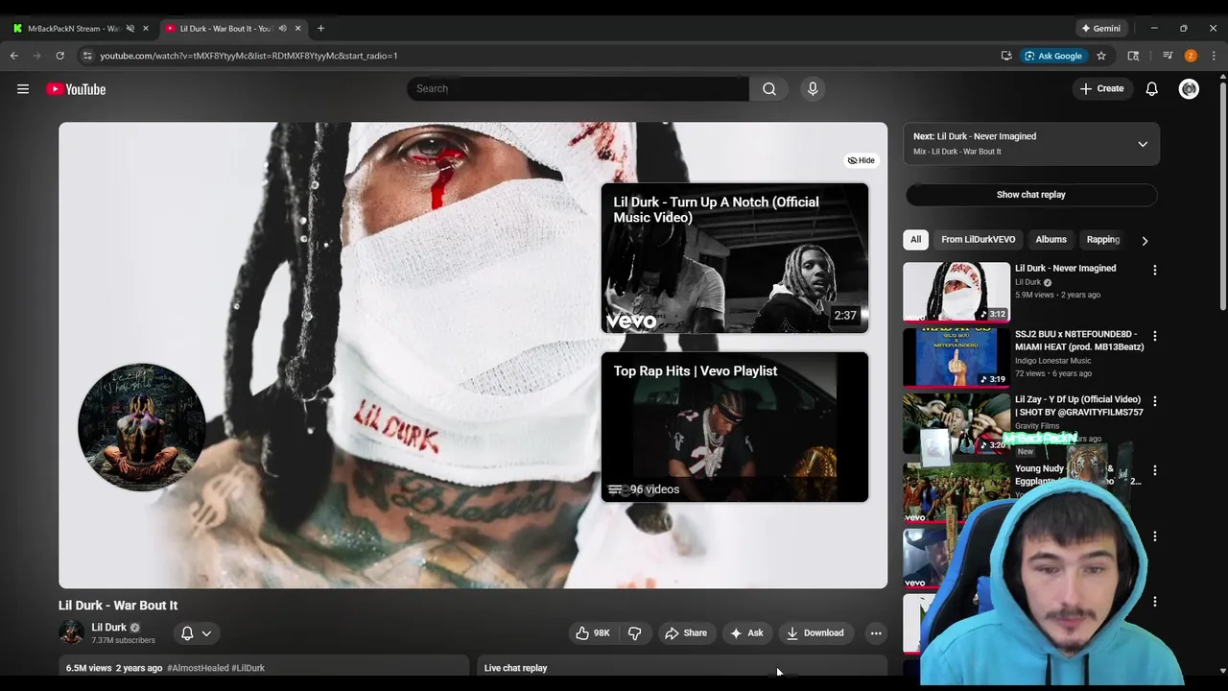Open the Chrome three-dot menu
The width and height of the screenshot is (1228, 691).
coord(1214,56)
